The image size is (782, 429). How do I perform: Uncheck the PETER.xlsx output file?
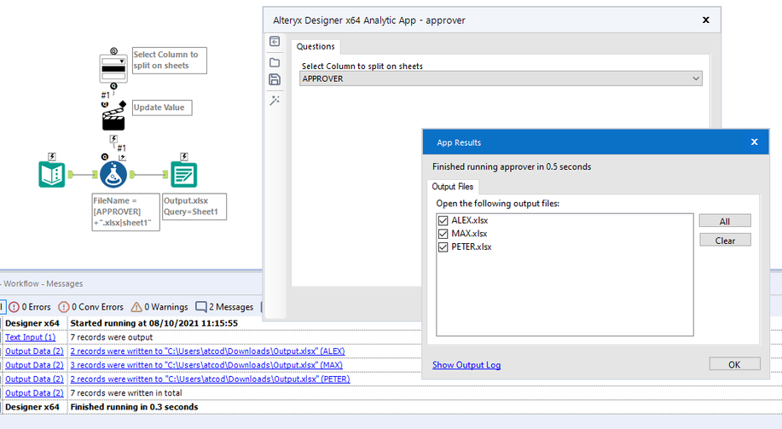[443, 247]
